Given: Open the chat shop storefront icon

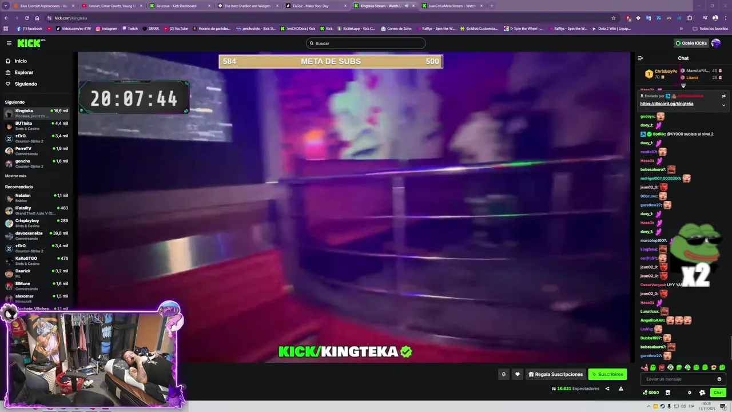Looking at the screenshot, I should pos(667,393).
